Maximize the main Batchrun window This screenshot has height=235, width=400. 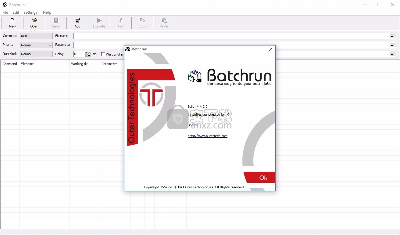tap(379, 5)
